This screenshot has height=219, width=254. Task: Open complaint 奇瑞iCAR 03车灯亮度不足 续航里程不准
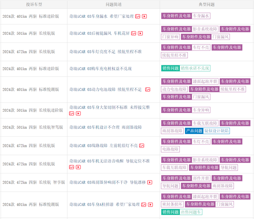tap(105, 52)
